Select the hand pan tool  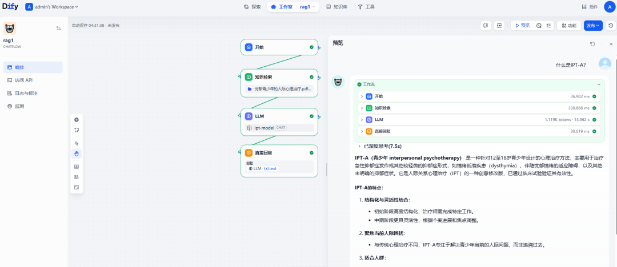(x=77, y=153)
